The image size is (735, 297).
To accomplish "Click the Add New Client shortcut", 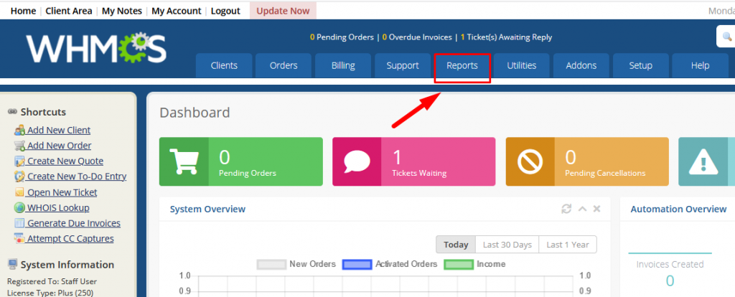I will 59,131.
